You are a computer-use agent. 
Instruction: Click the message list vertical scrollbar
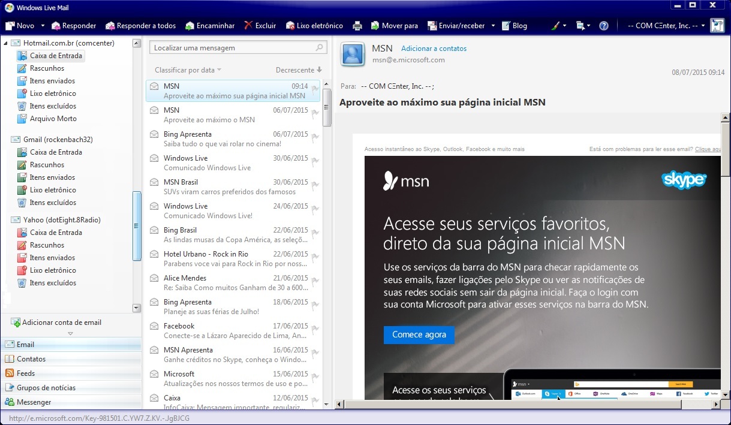(x=327, y=107)
